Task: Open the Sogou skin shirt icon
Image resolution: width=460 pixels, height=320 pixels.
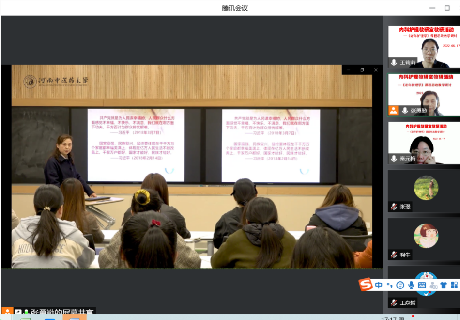Action: click(x=444, y=285)
